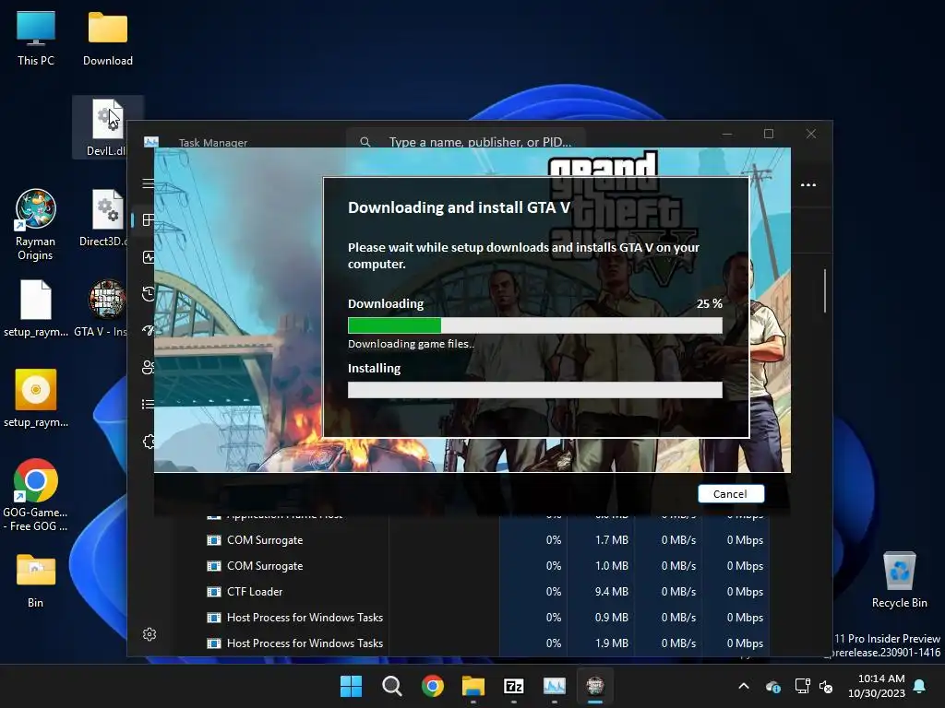945x708 pixels.
Task: Select Rayman Origins desktop shortcut
Action: (x=36, y=225)
